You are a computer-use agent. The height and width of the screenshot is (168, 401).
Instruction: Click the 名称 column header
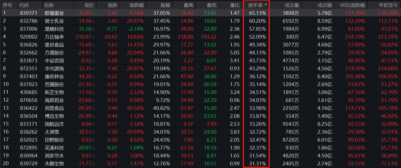(49, 5)
